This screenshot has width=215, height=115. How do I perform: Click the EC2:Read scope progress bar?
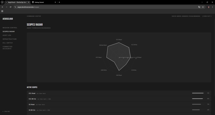pos(198,93)
